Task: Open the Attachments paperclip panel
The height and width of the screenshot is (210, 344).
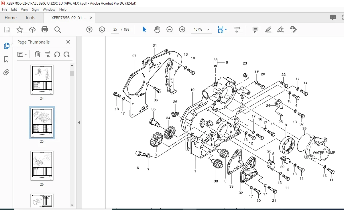Action: (6, 72)
